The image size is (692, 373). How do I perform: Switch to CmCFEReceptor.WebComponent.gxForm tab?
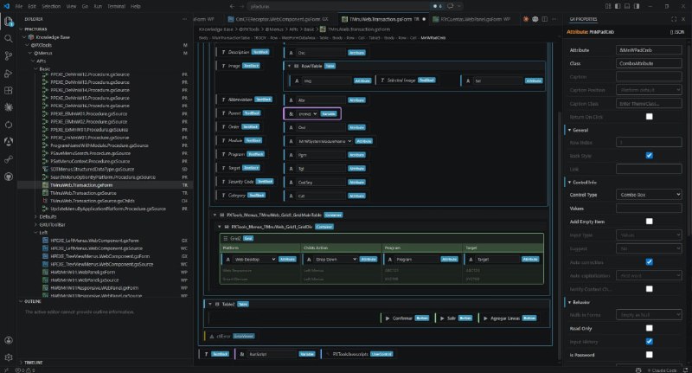click(278, 19)
